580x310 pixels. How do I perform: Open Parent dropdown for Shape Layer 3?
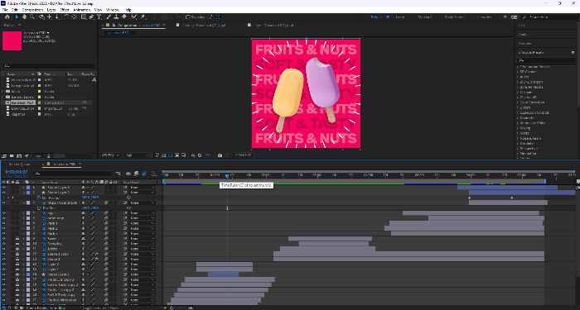(143, 188)
